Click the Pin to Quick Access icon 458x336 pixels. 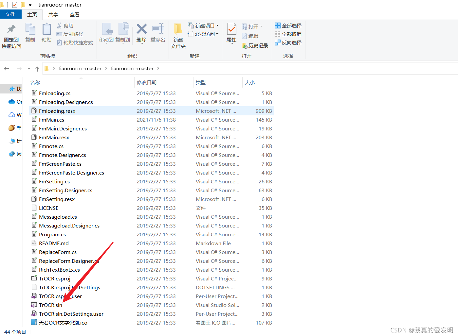[x=11, y=29]
